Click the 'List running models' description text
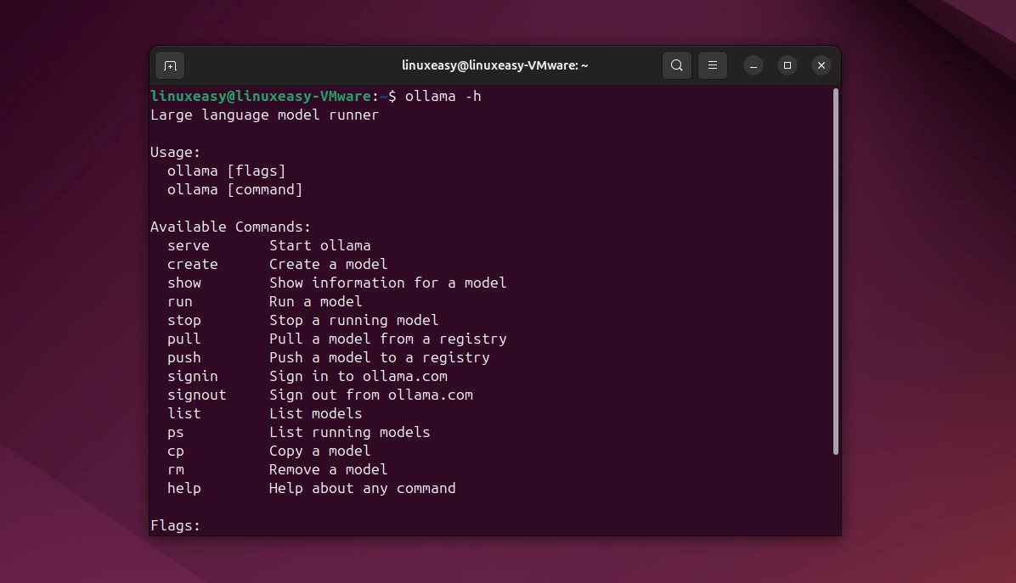 point(349,432)
